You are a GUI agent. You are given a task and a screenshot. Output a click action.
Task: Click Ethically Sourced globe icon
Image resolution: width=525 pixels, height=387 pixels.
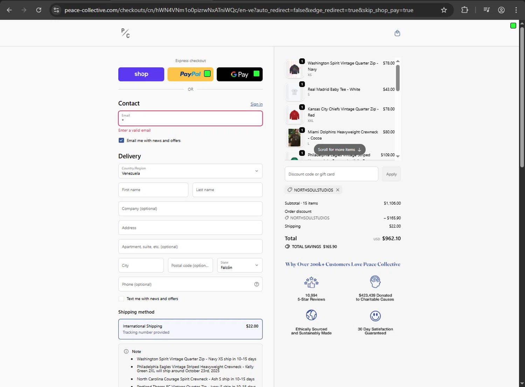[311, 315]
